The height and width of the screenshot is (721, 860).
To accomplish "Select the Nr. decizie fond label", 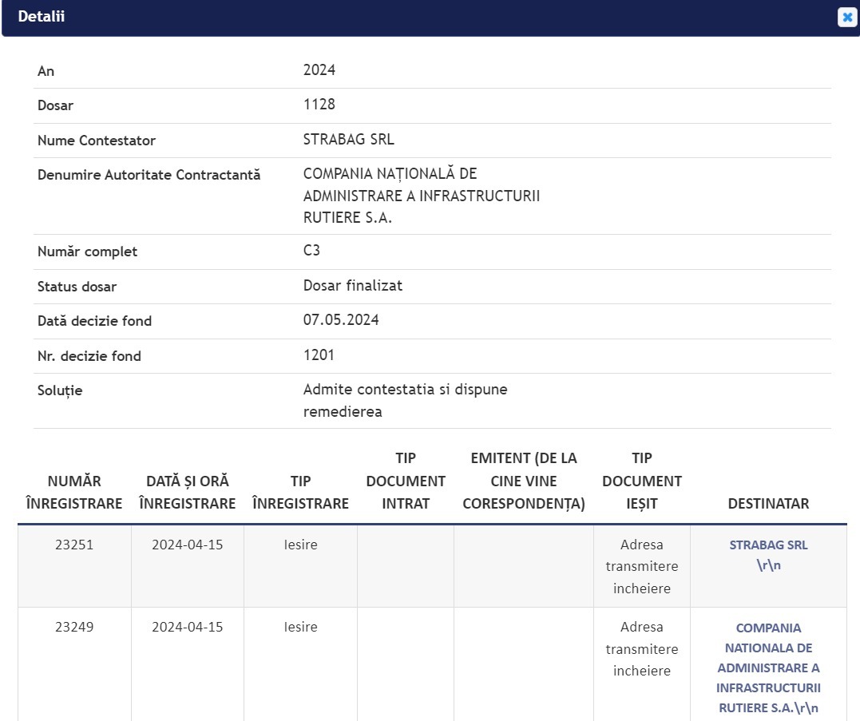I will point(89,356).
